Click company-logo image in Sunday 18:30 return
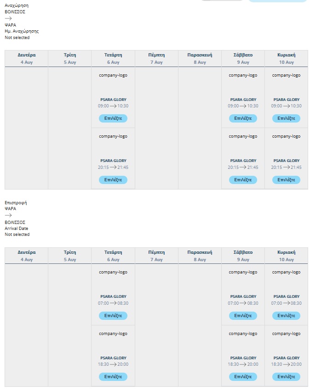This screenshot has height=391, width=310. click(286, 333)
